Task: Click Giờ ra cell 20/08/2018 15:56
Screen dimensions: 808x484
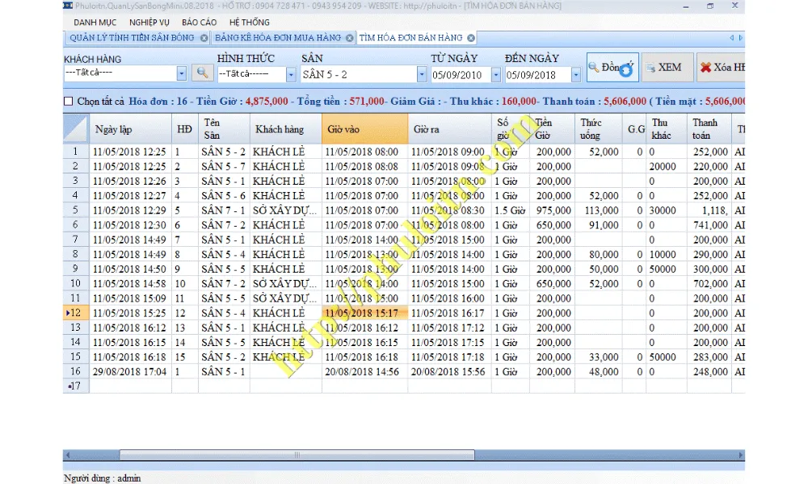Action: coord(450,371)
